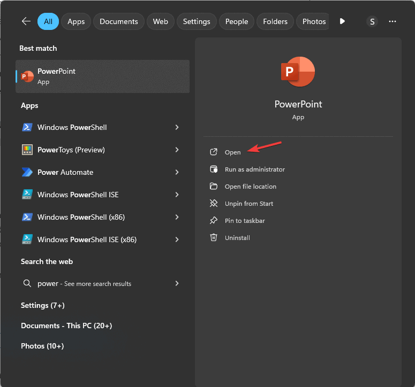
Task: Click Open to launch PowerPoint
Action: 232,152
